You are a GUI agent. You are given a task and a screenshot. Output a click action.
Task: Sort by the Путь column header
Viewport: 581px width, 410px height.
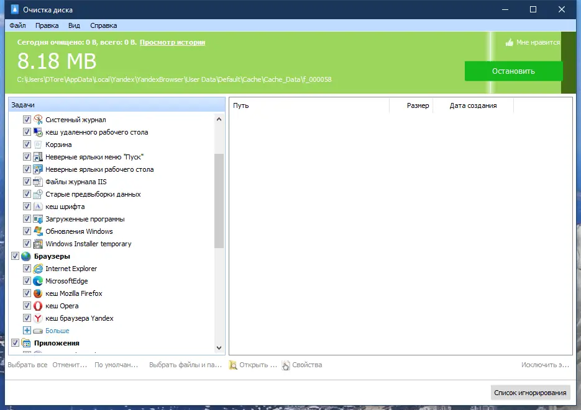click(x=309, y=105)
